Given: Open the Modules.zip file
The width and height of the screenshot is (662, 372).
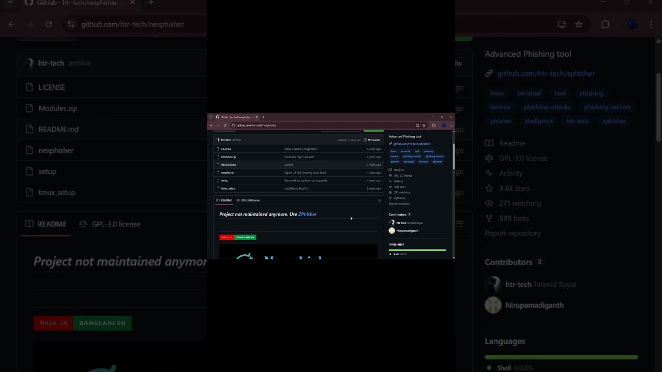Looking at the screenshot, I should (x=229, y=157).
